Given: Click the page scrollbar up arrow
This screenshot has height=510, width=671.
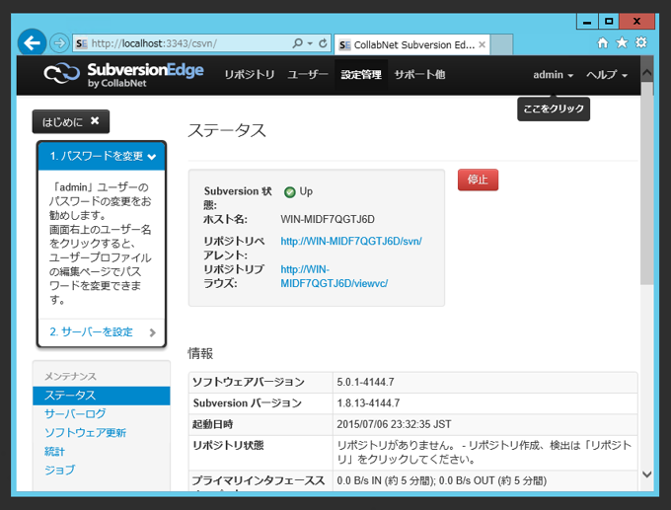Looking at the screenshot, I should pos(647,72).
